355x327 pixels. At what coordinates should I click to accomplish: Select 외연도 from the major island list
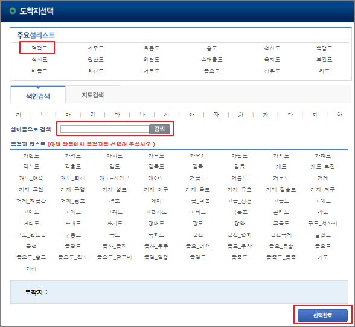click(x=152, y=60)
